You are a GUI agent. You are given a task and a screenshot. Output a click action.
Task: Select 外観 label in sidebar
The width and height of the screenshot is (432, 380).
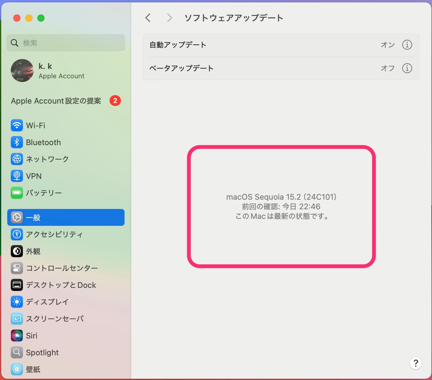[33, 251]
